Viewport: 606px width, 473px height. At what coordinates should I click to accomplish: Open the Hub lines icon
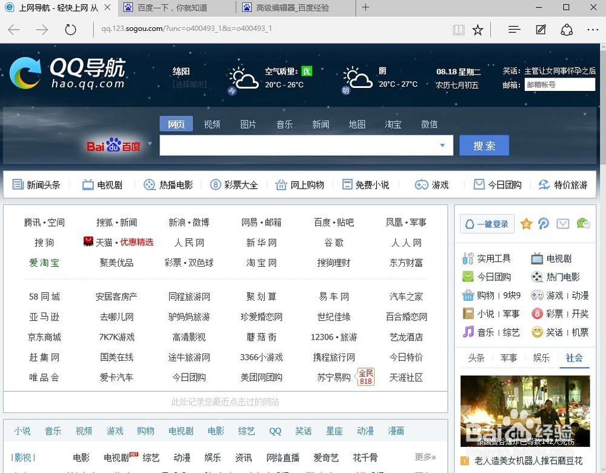pyautogui.click(x=514, y=30)
